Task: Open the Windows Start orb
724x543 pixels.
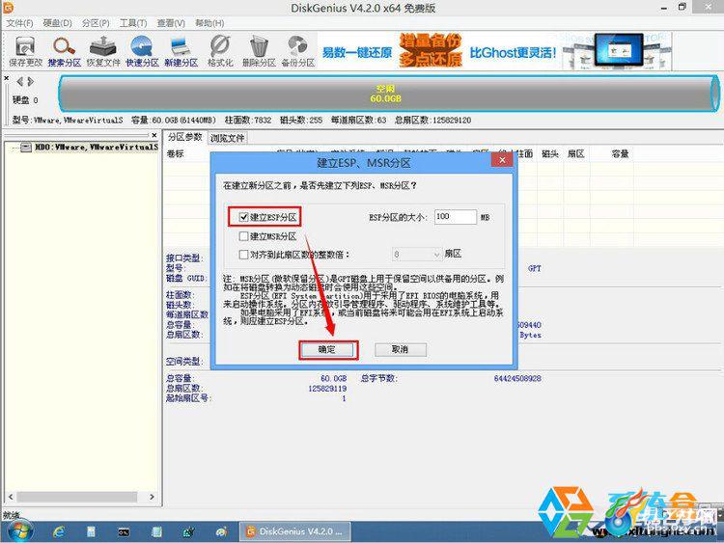Action: (x=20, y=530)
